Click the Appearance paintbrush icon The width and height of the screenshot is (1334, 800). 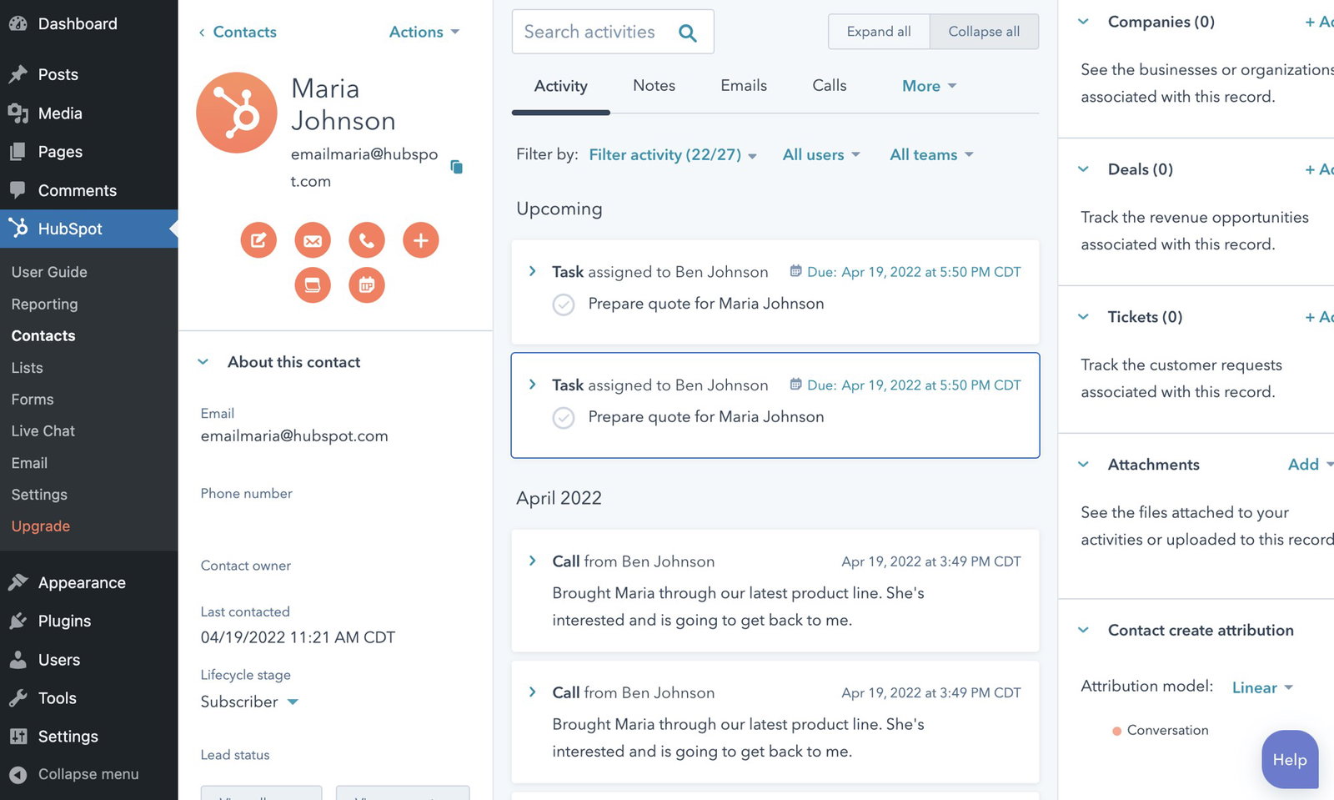coord(18,581)
